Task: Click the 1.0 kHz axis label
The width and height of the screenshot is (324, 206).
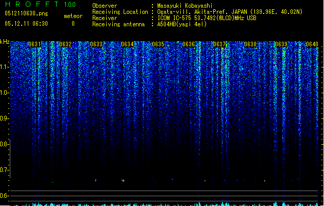Action: point(5,93)
